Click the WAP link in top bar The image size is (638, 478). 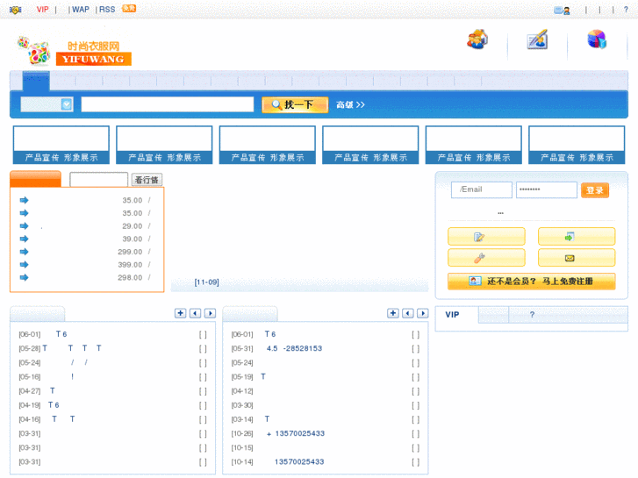pos(81,10)
